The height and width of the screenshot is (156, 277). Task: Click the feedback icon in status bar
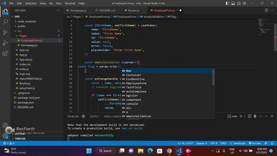coord(266,143)
